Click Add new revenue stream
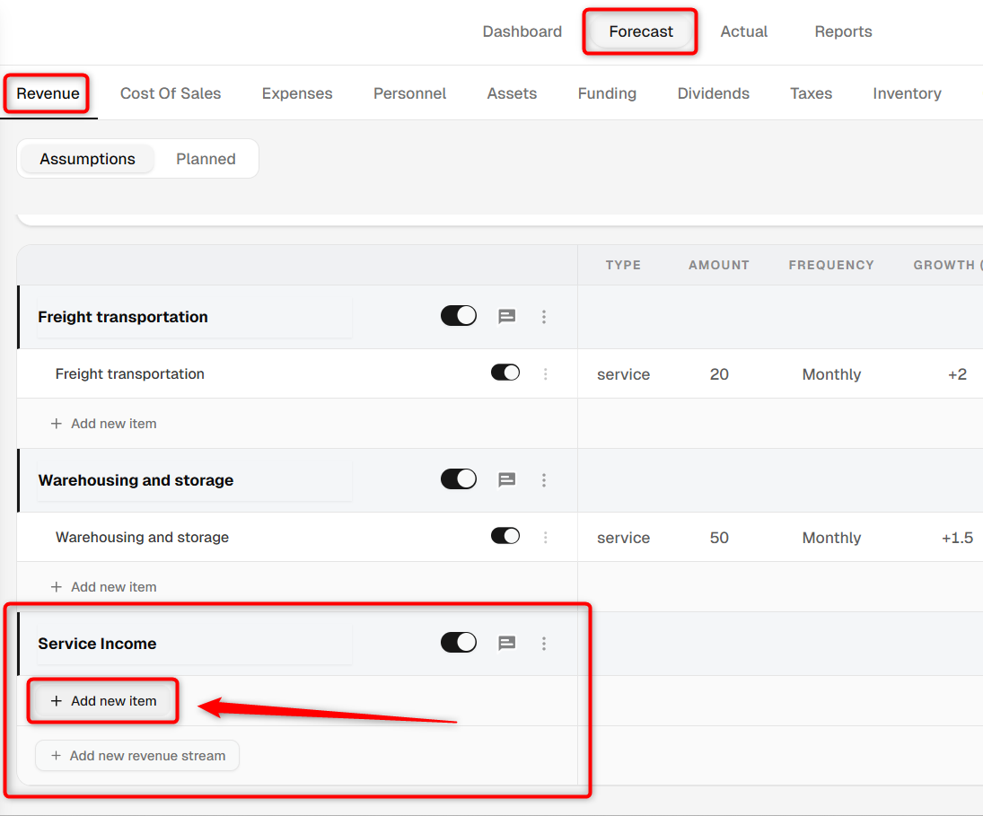The image size is (983, 816). [137, 755]
